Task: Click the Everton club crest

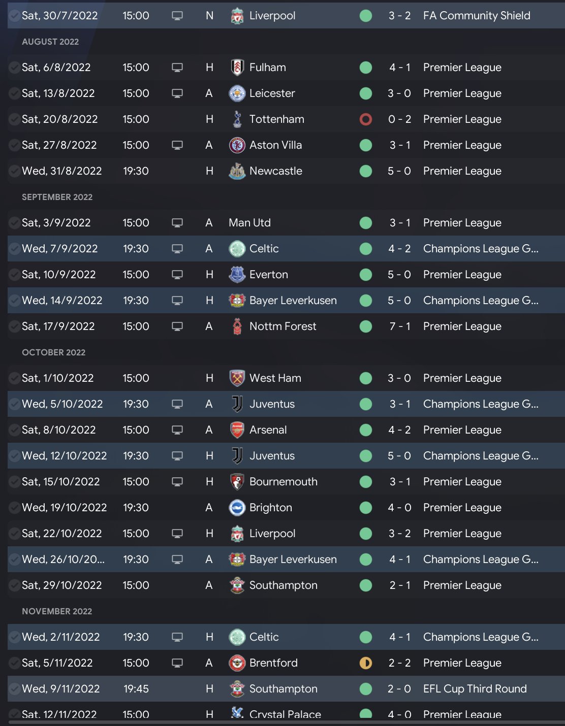Action: click(237, 275)
